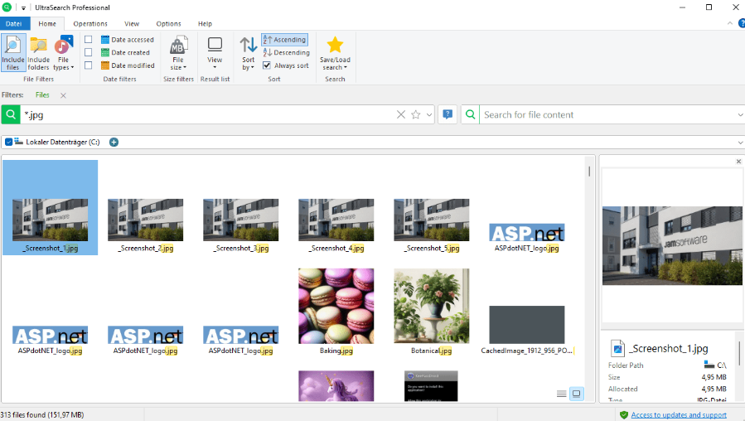Click the green shield status icon
745x421 pixels.
click(x=624, y=415)
